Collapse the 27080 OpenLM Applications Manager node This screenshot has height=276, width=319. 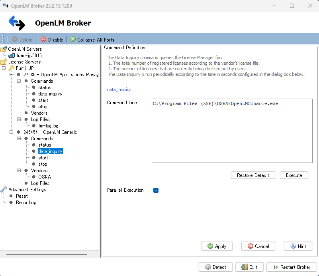pyautogui.click(x=12, y=75)
